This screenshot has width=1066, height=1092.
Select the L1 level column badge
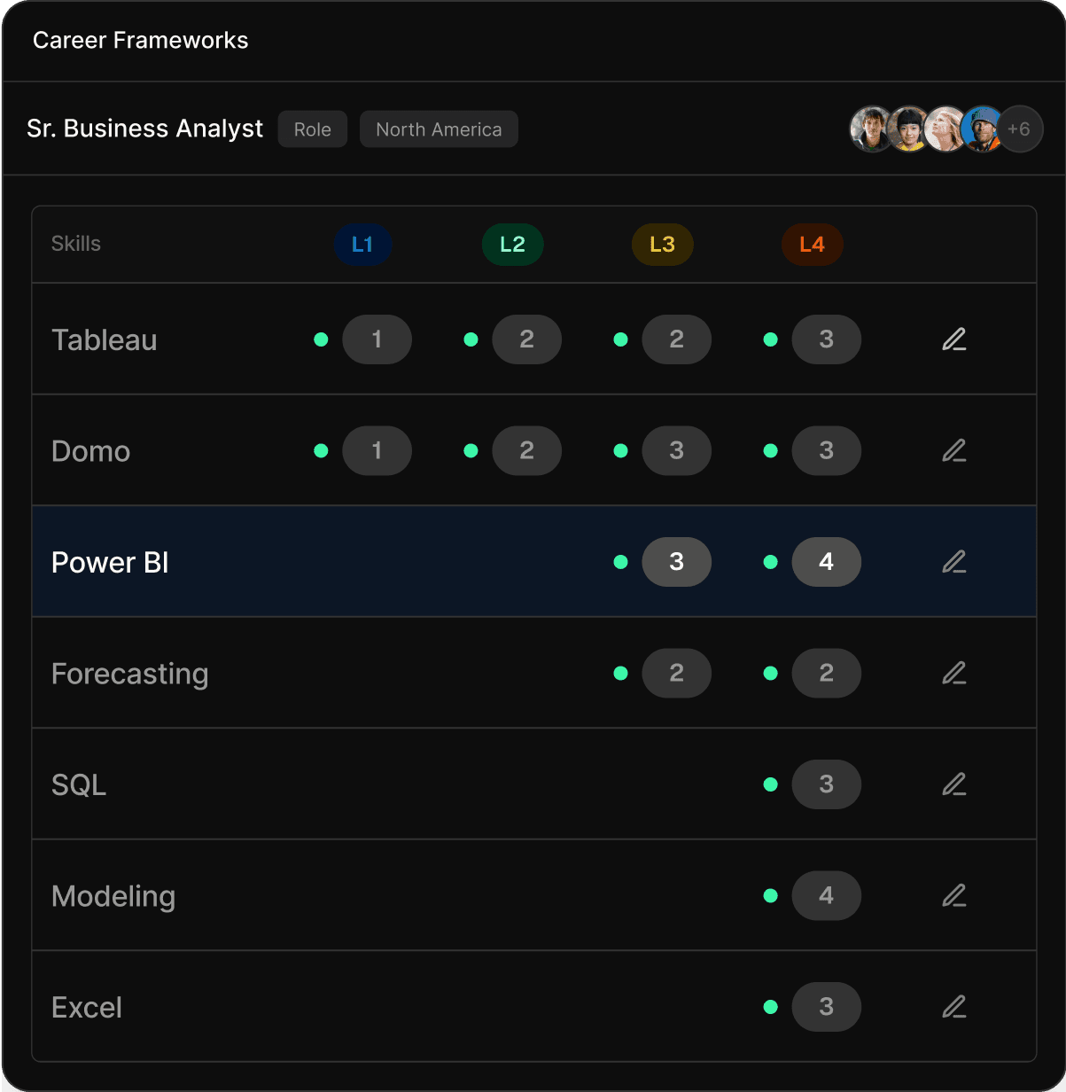pyautogui.click(x=362, y=245)
